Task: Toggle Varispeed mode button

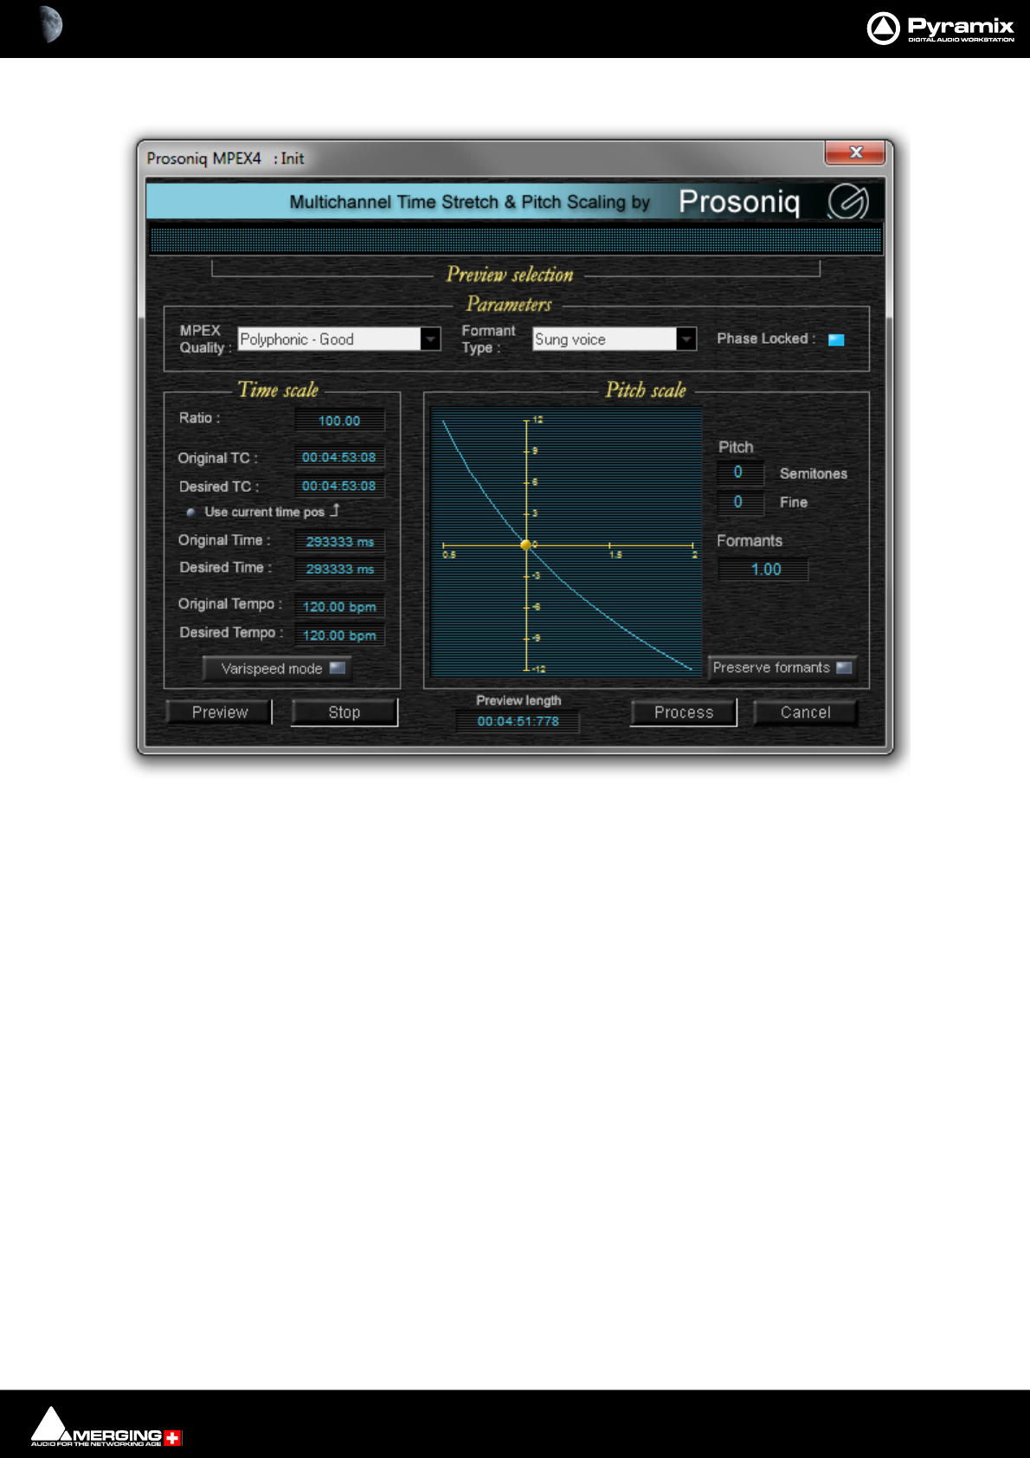Action: point(277,668)
